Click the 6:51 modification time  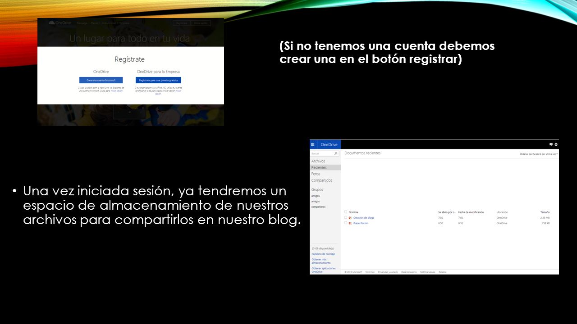pyautogui.click(x=461, y=223)
